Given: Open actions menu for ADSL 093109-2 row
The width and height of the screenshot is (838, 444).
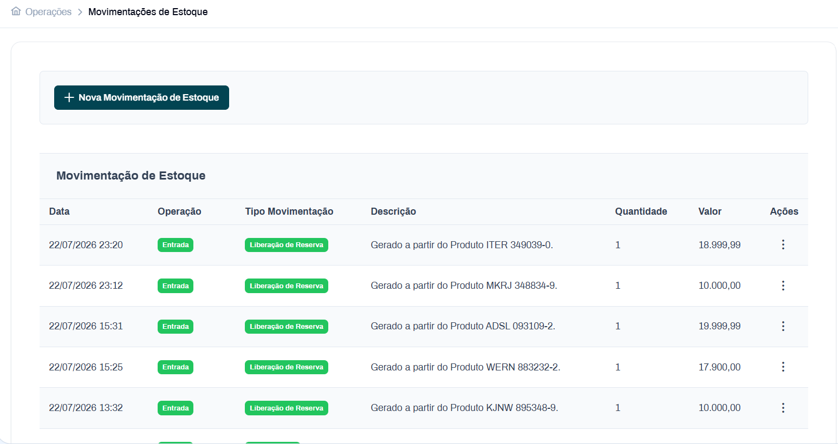Looking at the screenshot, I should pos(783,326).
